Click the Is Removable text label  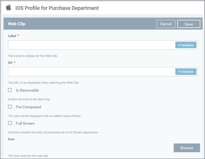point(27,90)
